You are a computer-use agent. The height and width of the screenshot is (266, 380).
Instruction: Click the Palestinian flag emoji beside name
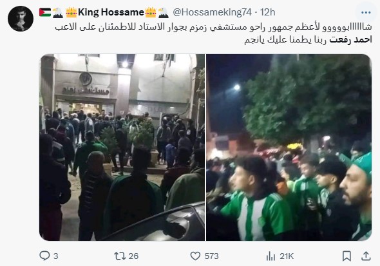click(45, 12)
